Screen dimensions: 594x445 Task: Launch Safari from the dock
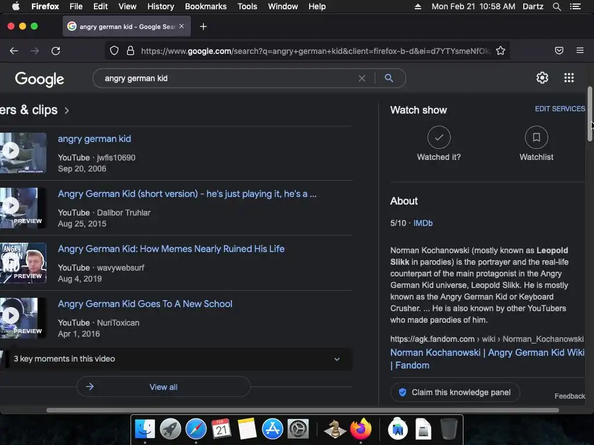pos(196,429)
